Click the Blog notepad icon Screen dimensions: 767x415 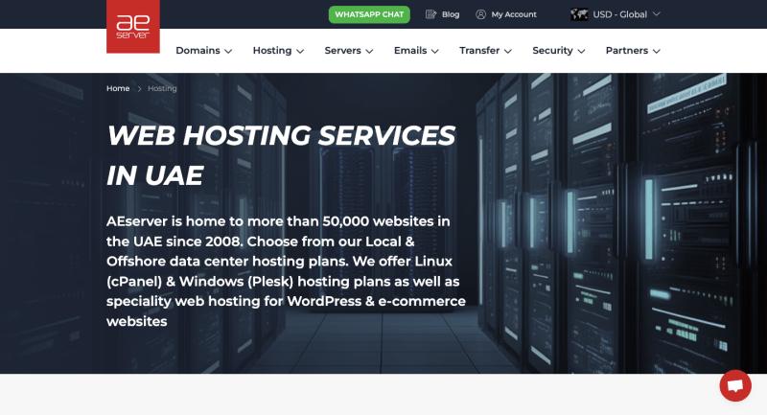coord(430,14)
